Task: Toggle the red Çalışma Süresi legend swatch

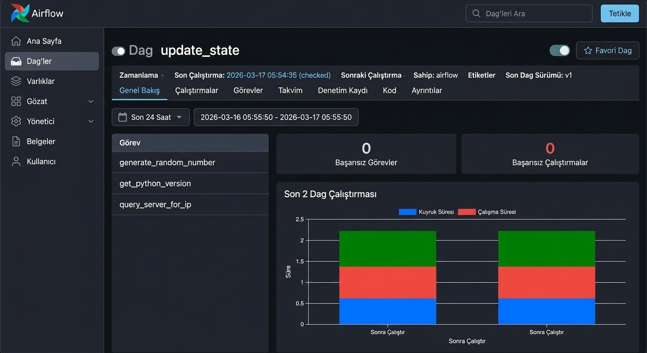Action: coord(466,212)
